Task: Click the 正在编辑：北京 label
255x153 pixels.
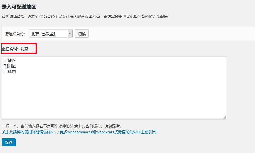Action: pyautogui.click(x=15, y=49)
